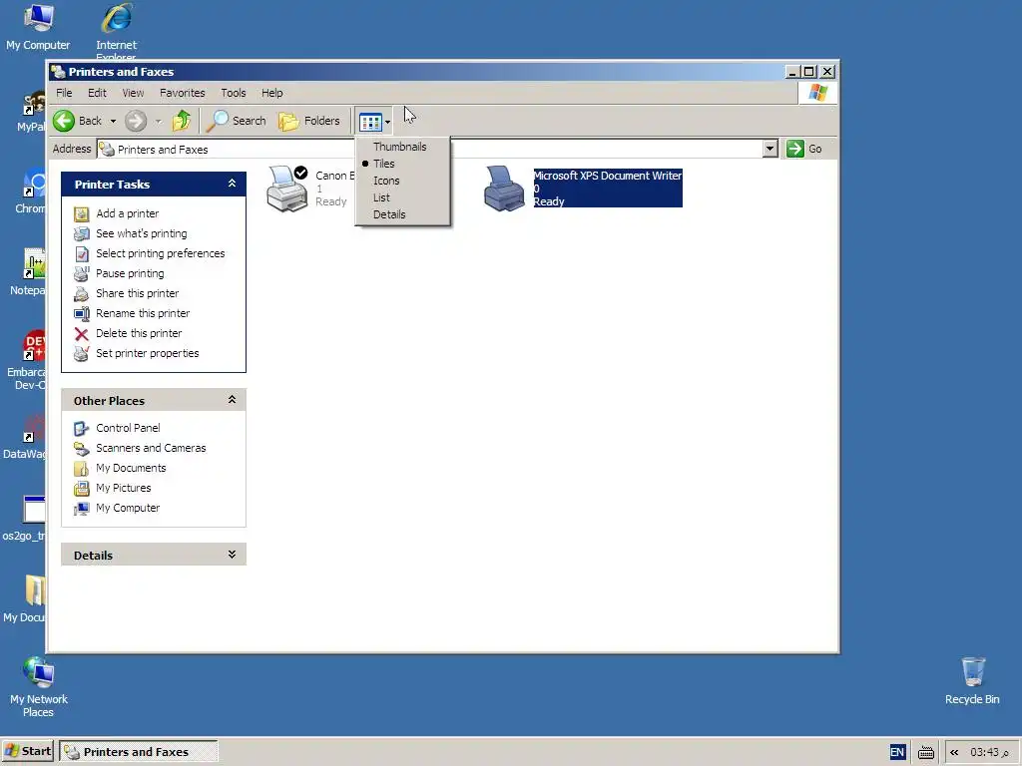This screenshot has width=1022, height=766.
Task: Open the Address bar dropdown arrow
Action: (769, 149)
